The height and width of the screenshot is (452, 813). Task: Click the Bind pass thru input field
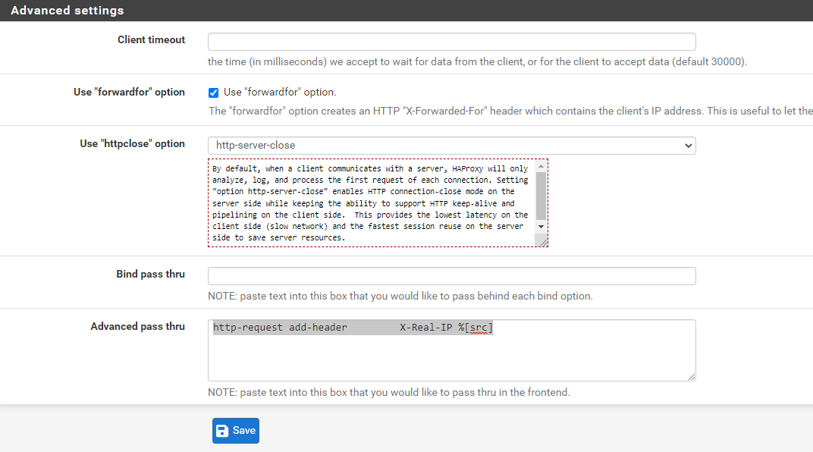451,276
